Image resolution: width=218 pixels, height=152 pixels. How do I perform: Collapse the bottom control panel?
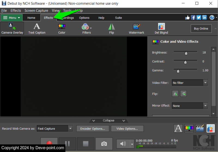coord(108,120)
